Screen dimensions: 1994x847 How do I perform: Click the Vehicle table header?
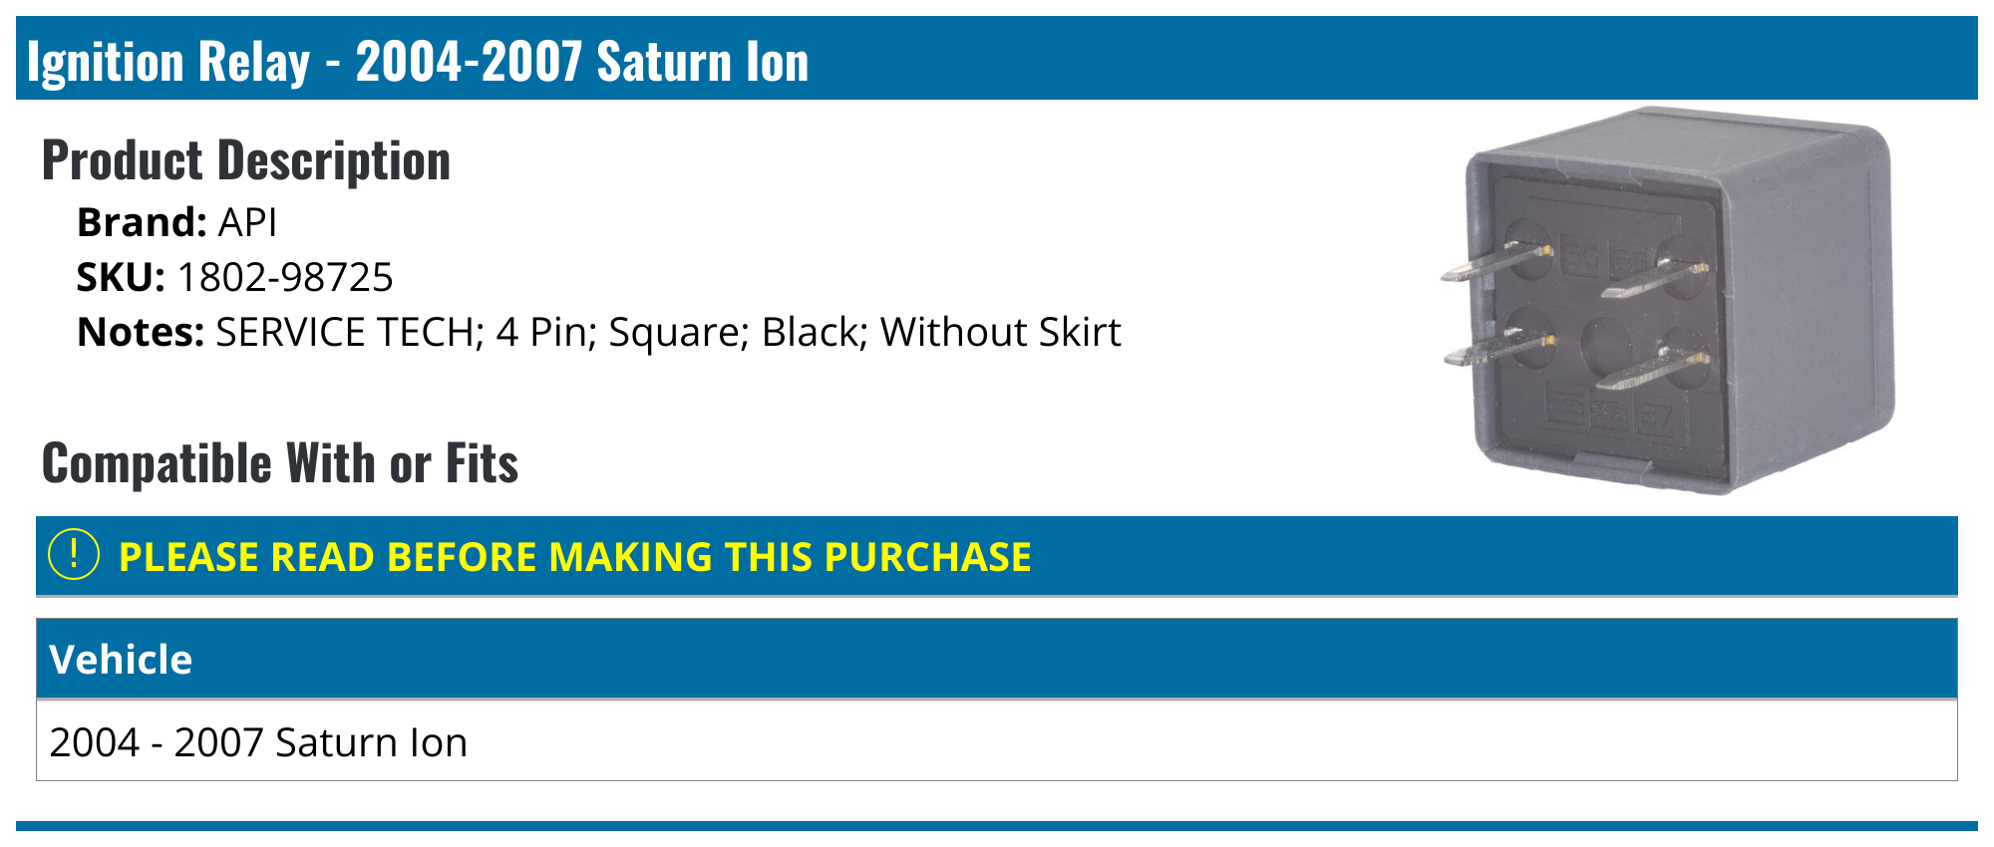coord(121,660)
